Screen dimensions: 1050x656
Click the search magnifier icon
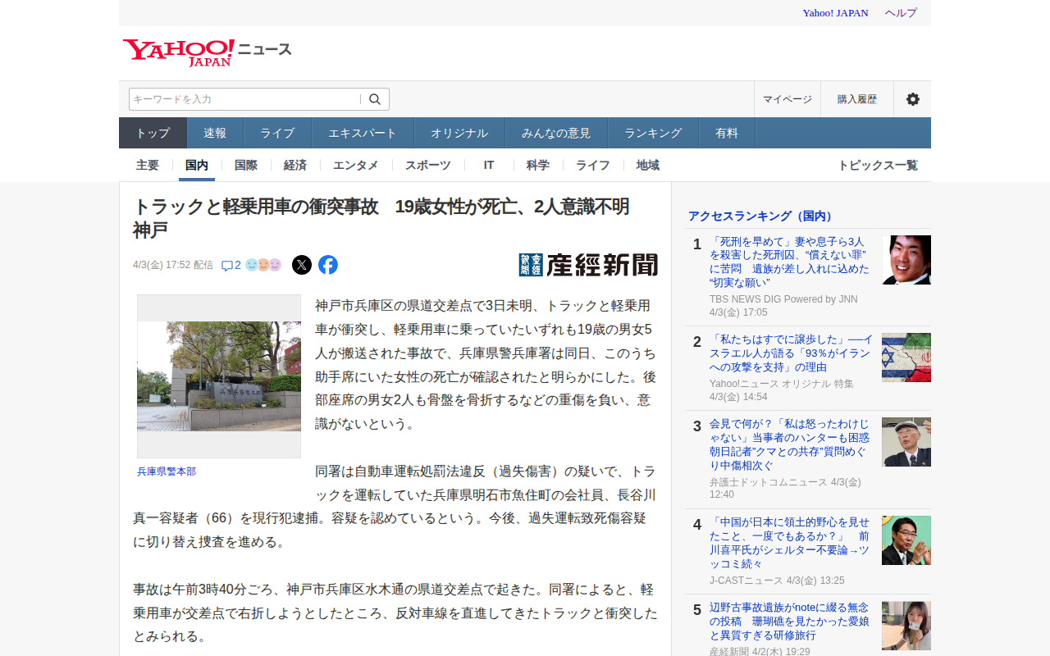point(375,99)
